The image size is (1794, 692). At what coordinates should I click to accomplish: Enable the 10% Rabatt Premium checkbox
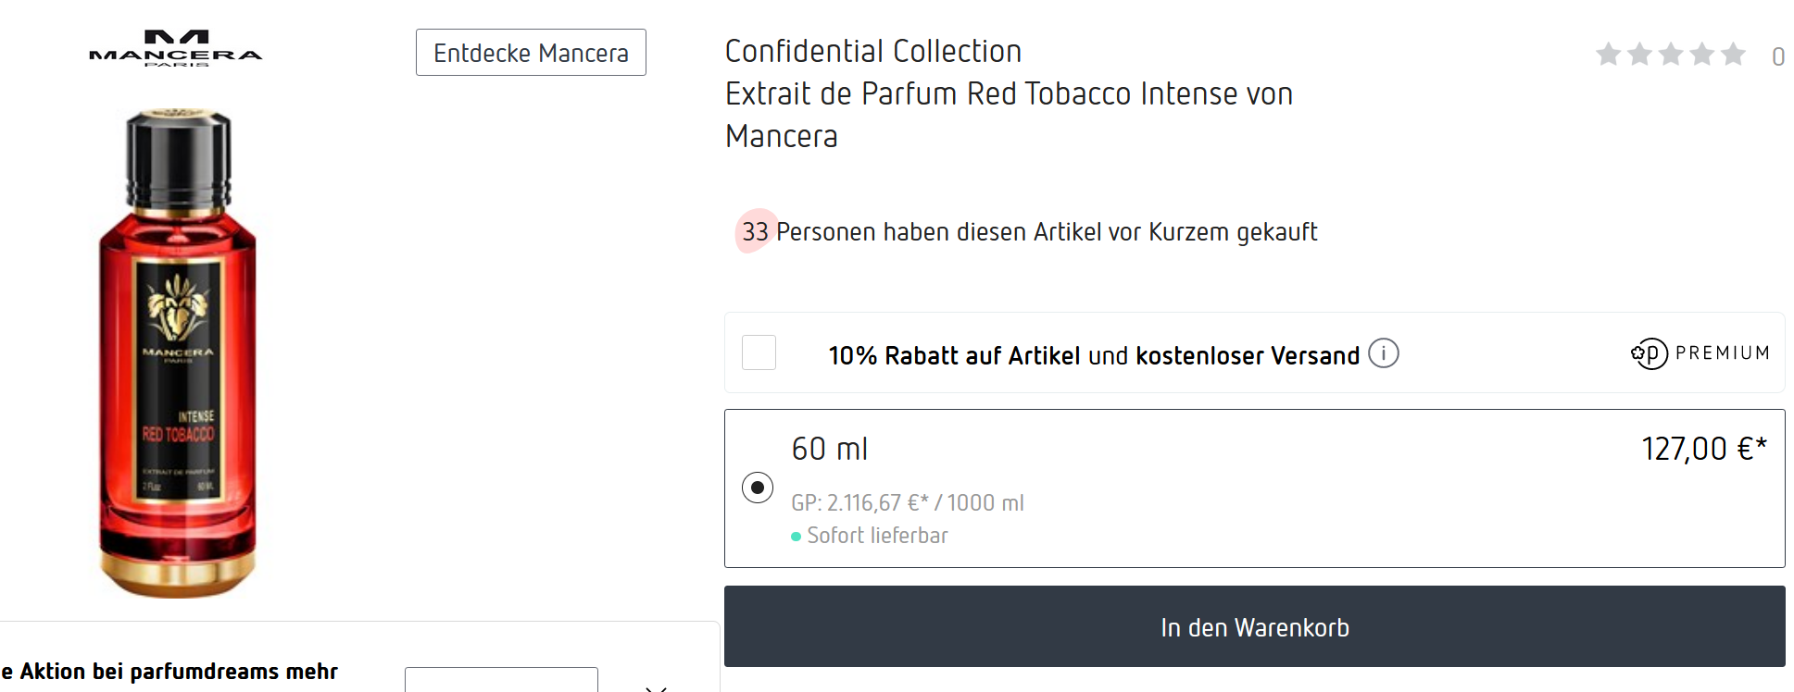[759, 352]
